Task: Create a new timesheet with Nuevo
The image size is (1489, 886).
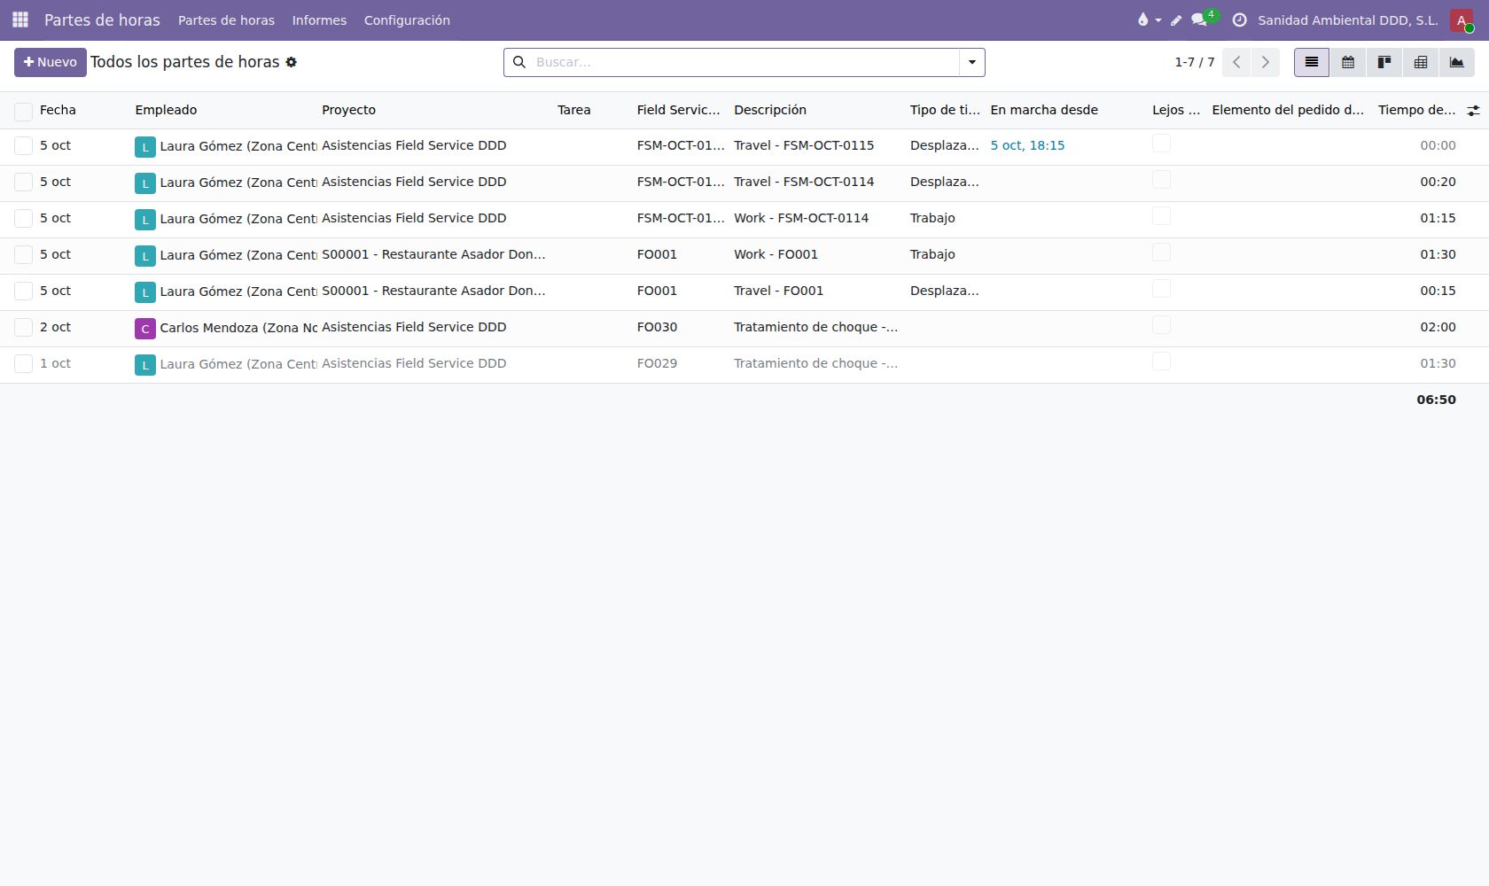Action: click(x=51, y=62)
